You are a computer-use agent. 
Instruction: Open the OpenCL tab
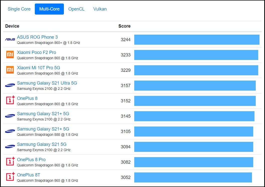click(76, 9)
